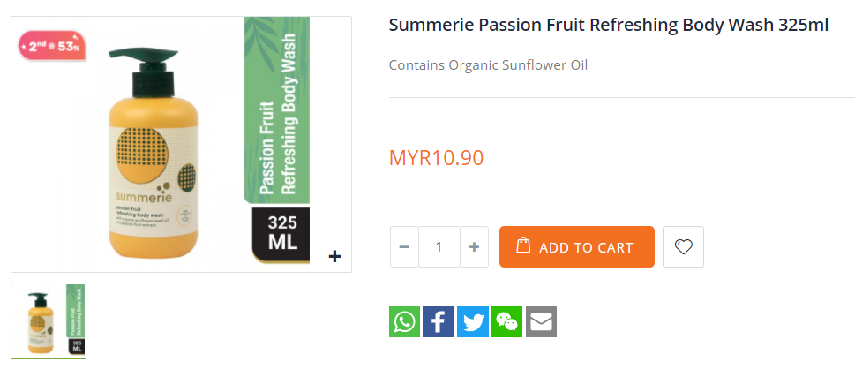This screenshot has height=377, width=855.
Task: Share product via WhatsApp icon
Action: (404, 321)
